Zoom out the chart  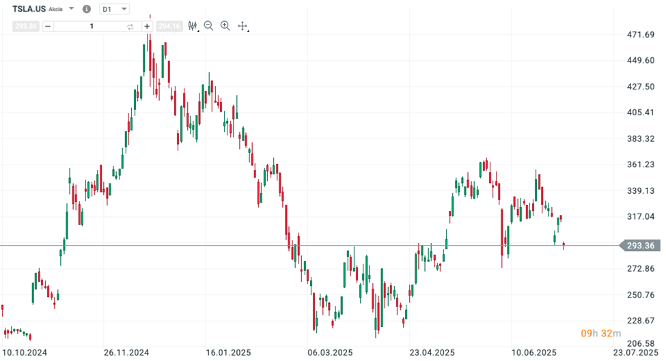pyautogui.click(x=208, y=26)
